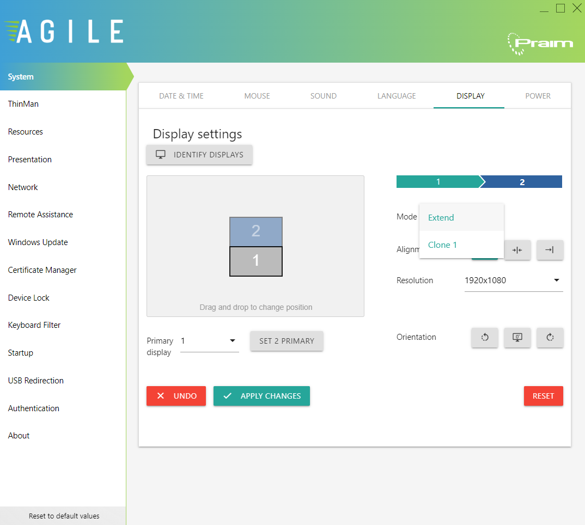Viewport: 585px width, 525px height.
Task: Open Resources in the sidebar
Action: [x=63, y=132]
